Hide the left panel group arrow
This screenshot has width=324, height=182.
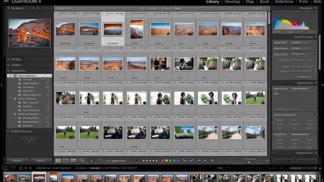click(2, 84)
